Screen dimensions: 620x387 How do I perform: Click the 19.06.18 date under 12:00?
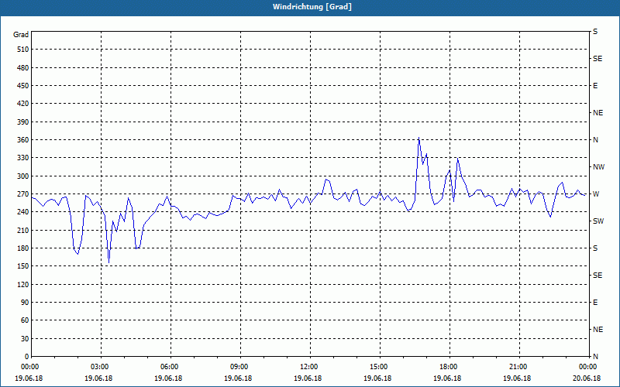[308, 378]
